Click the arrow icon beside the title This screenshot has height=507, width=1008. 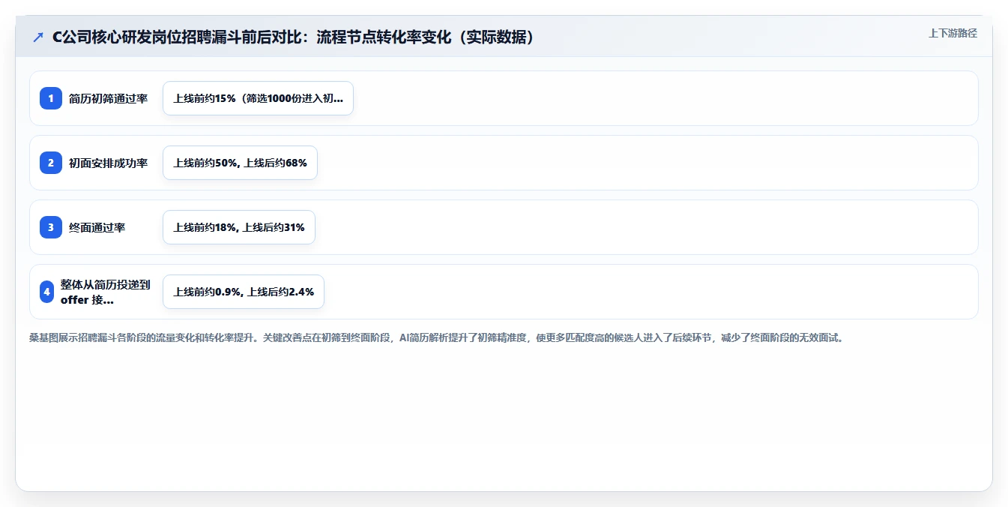pyautogui.click(x=38, y=37)
